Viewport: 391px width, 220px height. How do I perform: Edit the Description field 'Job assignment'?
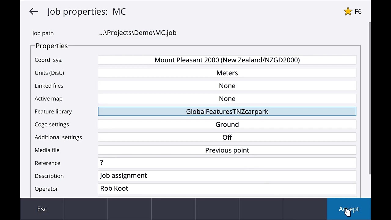[x=227, y=176]
